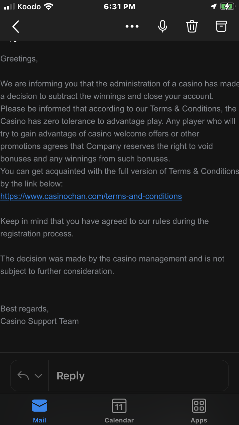Tap the reply arrow icon
The width and height of the screenshot is (239, 425).
[23, 376]
